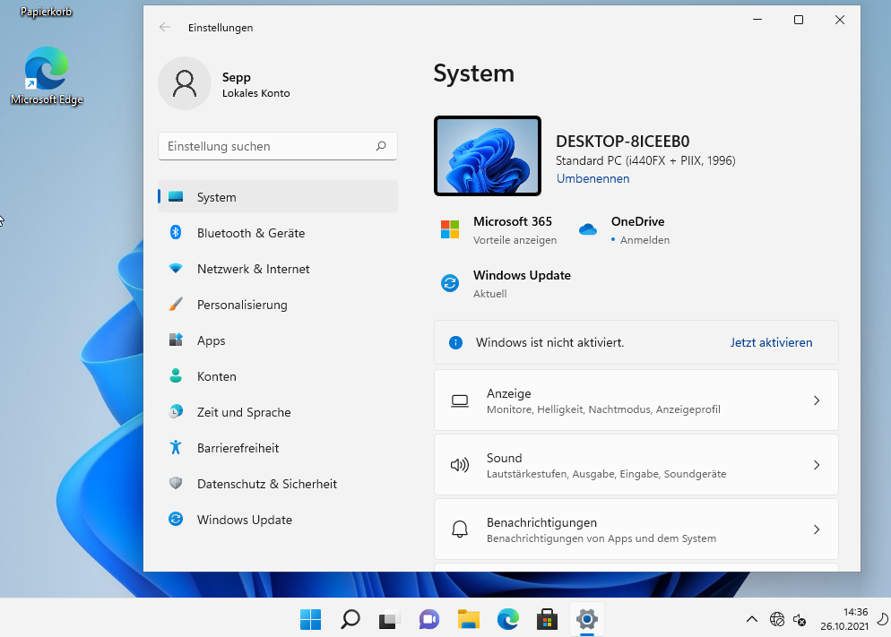Image resolution: width=891 pixels, height=637 pixels.
Task: Click the Zeit und Sprache label
Action: [244, 412]
